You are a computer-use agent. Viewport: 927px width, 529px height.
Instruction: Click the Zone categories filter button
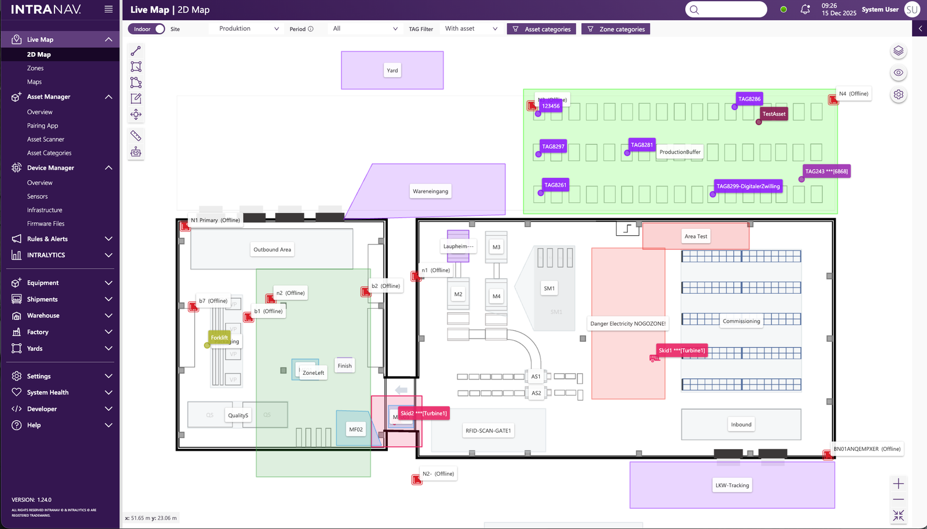point(616,29)
